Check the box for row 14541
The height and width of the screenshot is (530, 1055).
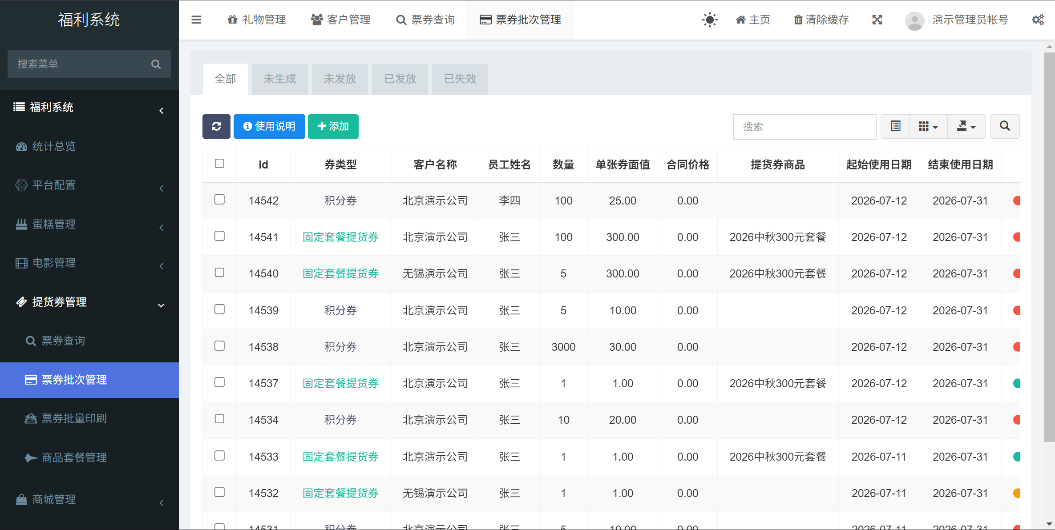click(x=219, y=236)
